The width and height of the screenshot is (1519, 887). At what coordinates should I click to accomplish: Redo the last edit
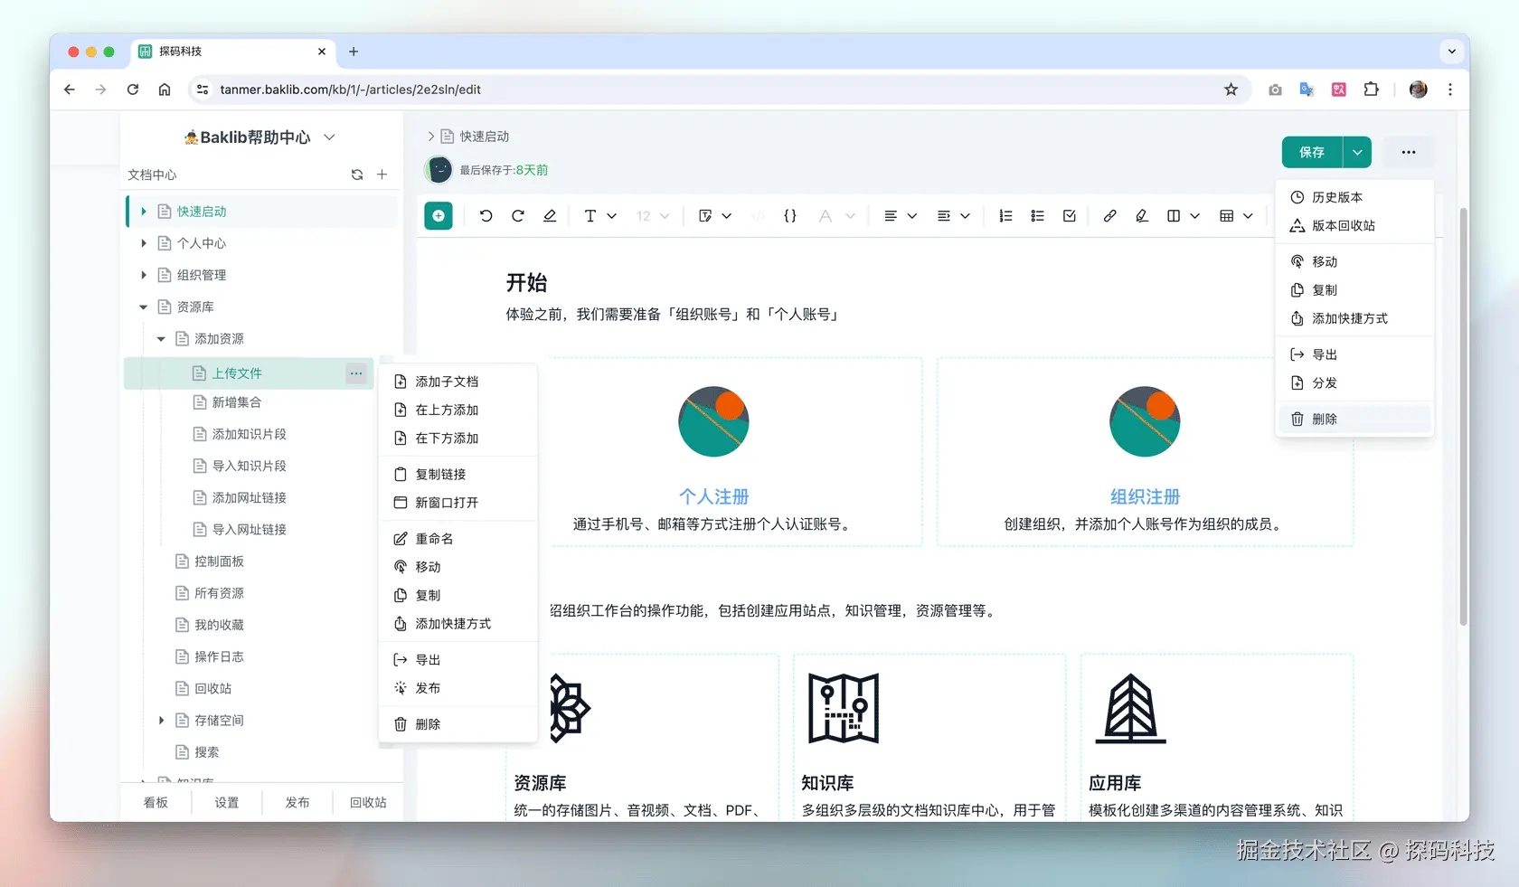pyautogui.click(x=518, y=216)
